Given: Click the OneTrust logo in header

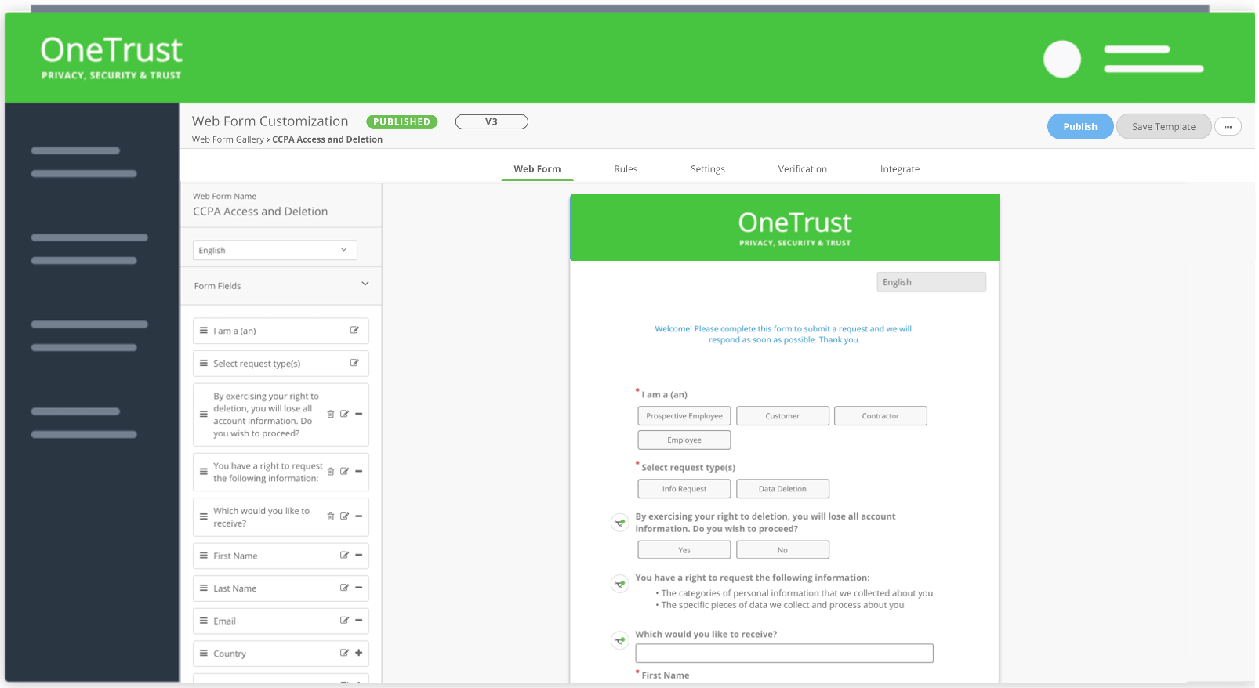Looking at the screenshot, I should click(x=111, y=58).
